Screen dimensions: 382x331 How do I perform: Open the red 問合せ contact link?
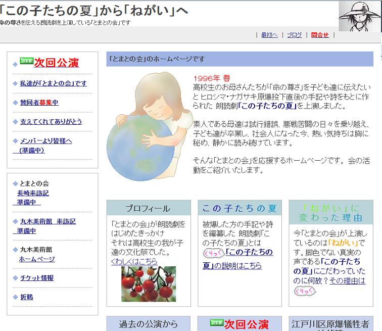click(x=320, y=35)
